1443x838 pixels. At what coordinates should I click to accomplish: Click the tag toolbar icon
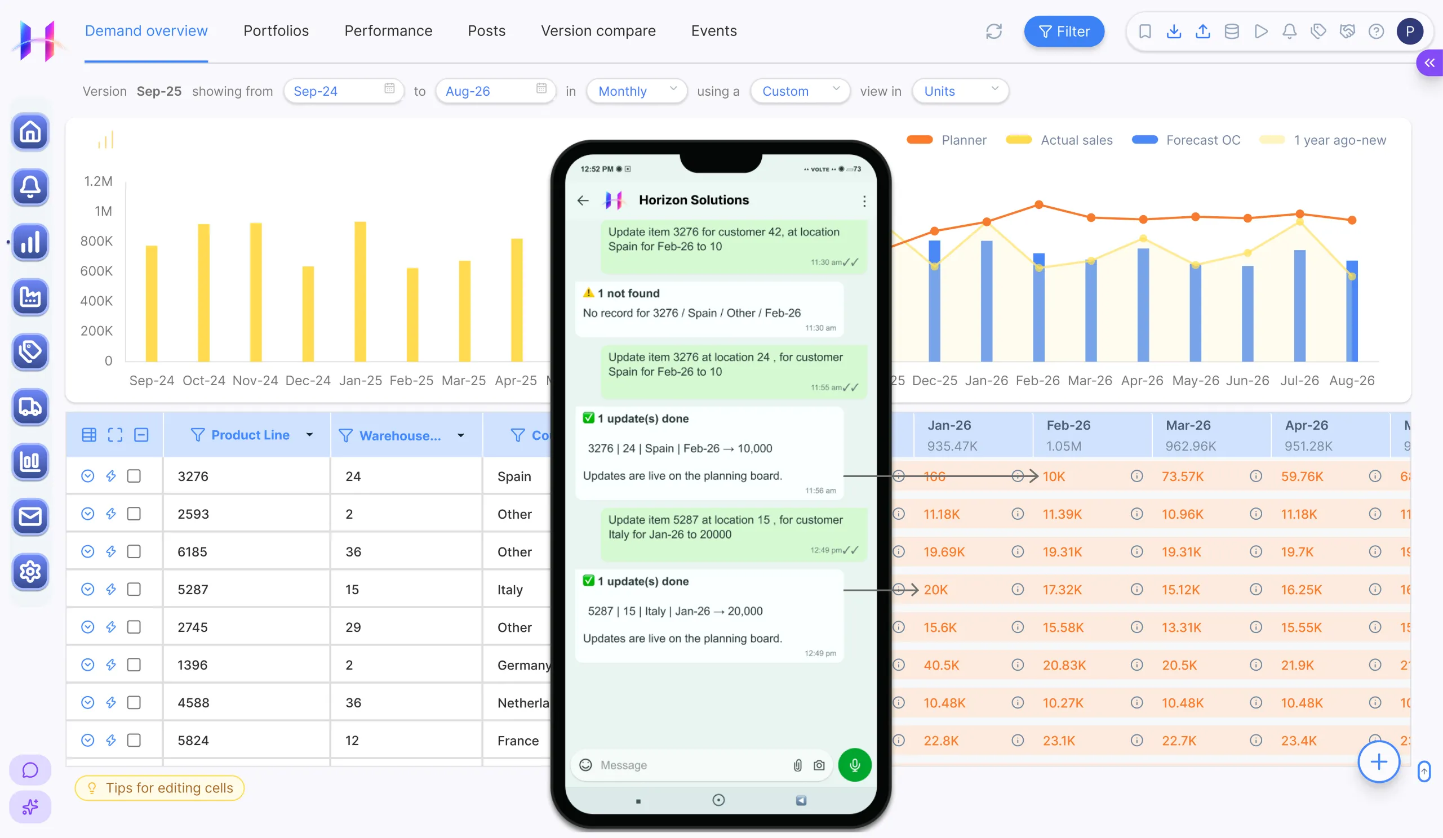coord(1318,32)
